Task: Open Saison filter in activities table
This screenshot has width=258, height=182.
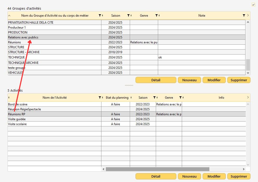Action: point(154,98)
